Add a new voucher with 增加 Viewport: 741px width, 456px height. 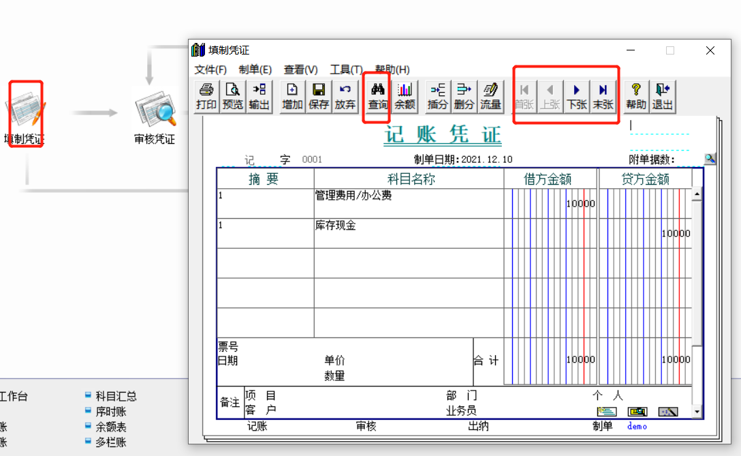click(292, 97)
